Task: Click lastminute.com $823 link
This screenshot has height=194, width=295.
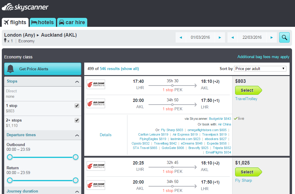Action: pyautogui.click(x=185, y=139)
